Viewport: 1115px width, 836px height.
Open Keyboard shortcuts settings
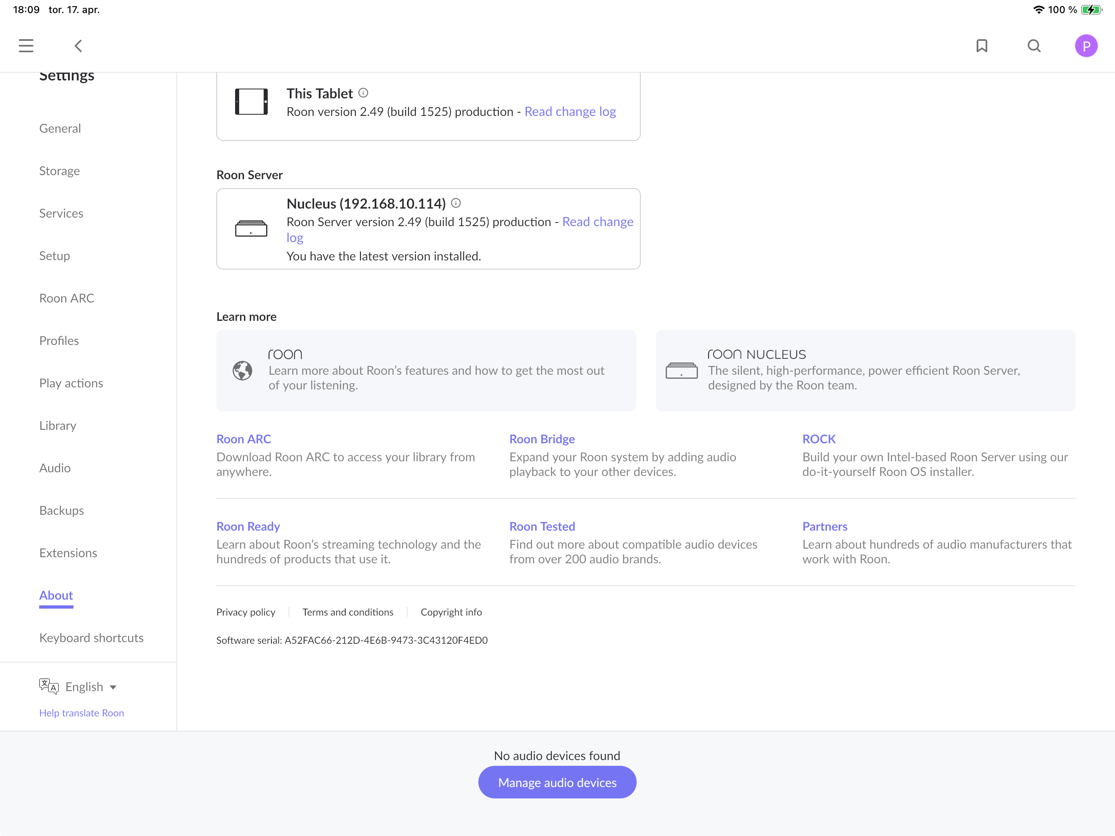pos(91,638)
